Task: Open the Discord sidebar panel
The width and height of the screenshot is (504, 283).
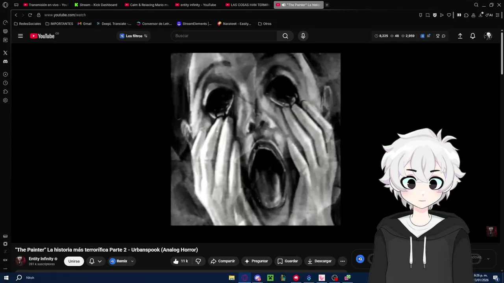Action: pos(5,61)
